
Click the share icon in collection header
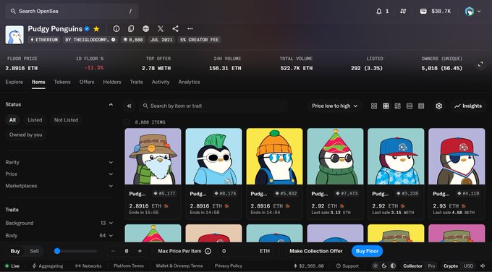[175, 29]
